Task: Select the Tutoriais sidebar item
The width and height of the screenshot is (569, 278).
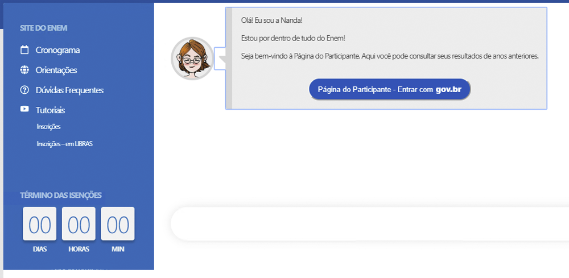Action: pyautogui.click(x=50, y=110)
